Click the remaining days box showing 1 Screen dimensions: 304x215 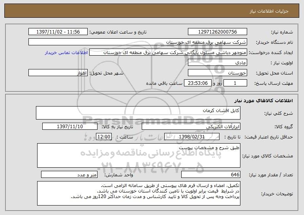point(235,83)
